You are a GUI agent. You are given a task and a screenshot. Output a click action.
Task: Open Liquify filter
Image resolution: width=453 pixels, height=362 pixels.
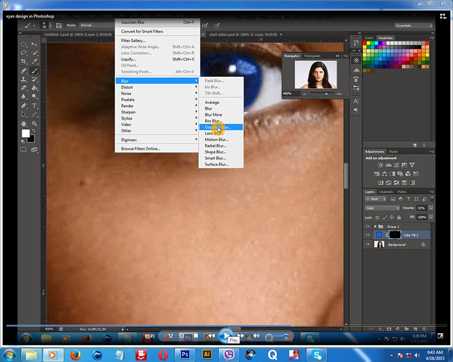click(x=157, y=59)
